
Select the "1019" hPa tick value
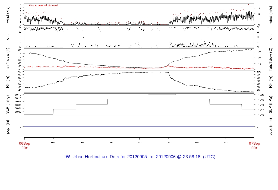[261, 100]
